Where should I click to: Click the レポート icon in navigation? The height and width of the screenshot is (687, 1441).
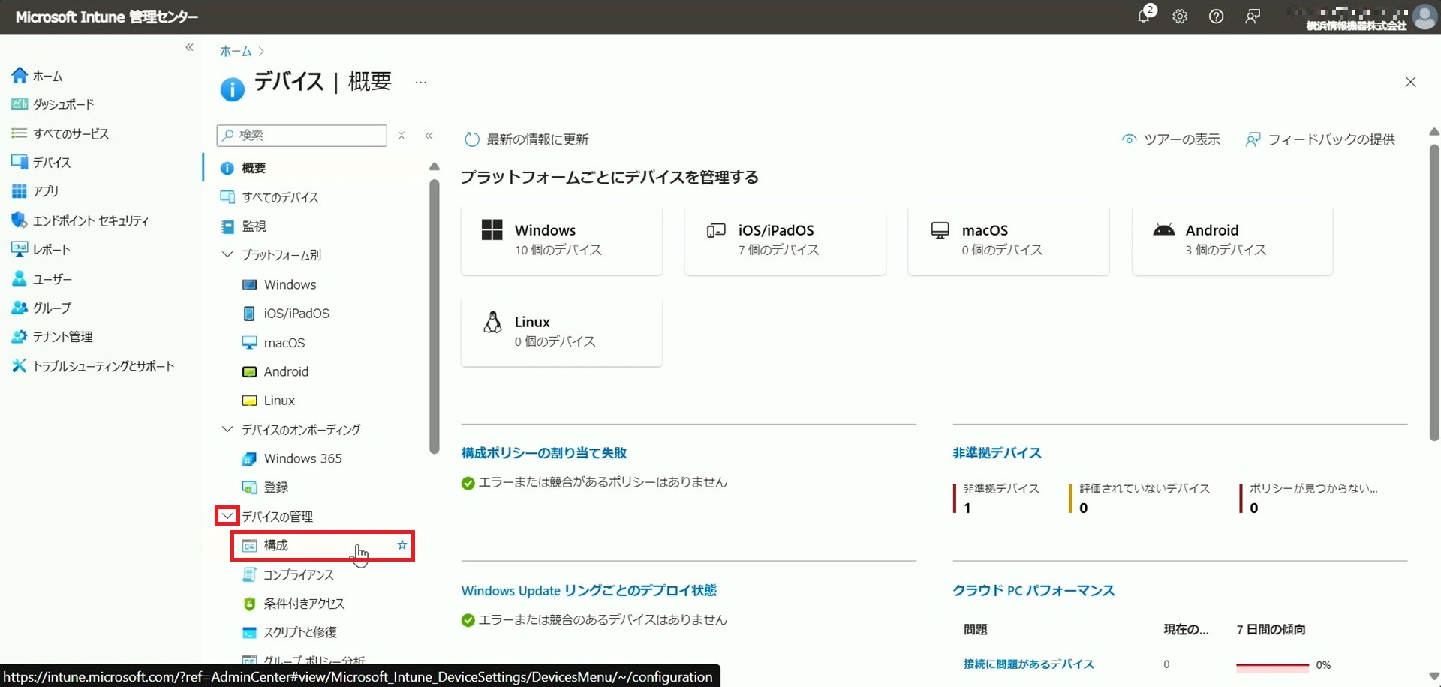click(20, 249)
